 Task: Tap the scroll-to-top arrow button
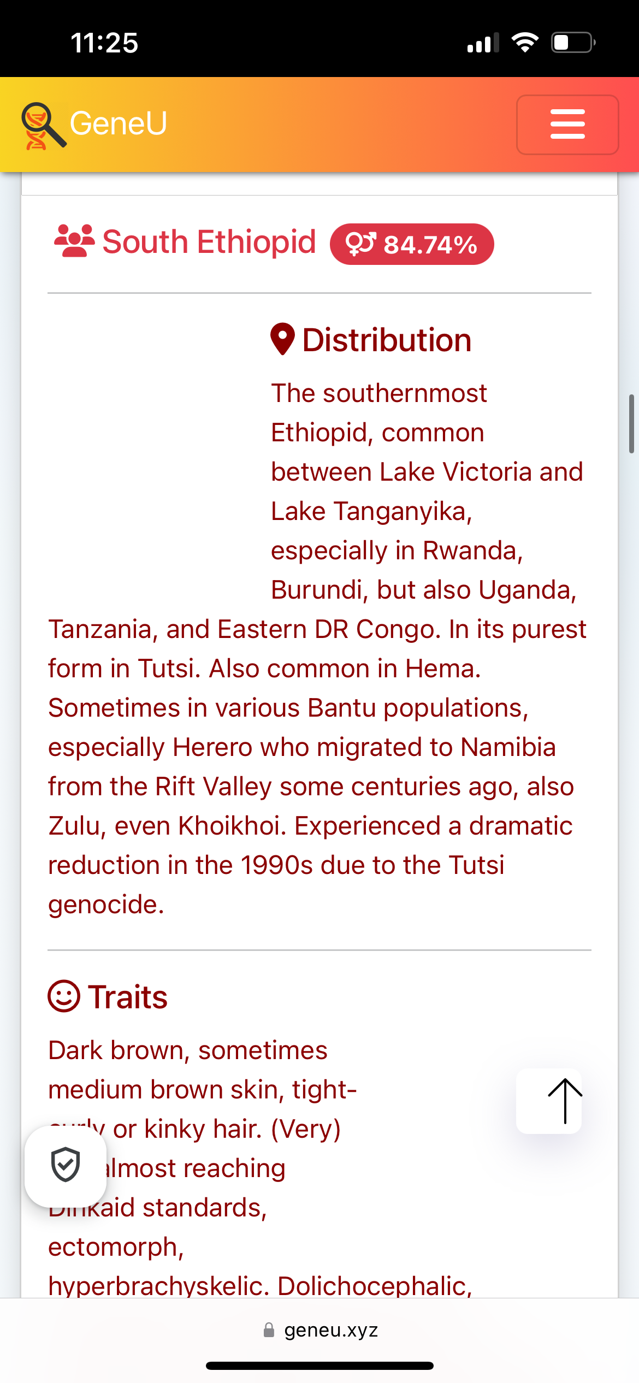[549, 1101]
